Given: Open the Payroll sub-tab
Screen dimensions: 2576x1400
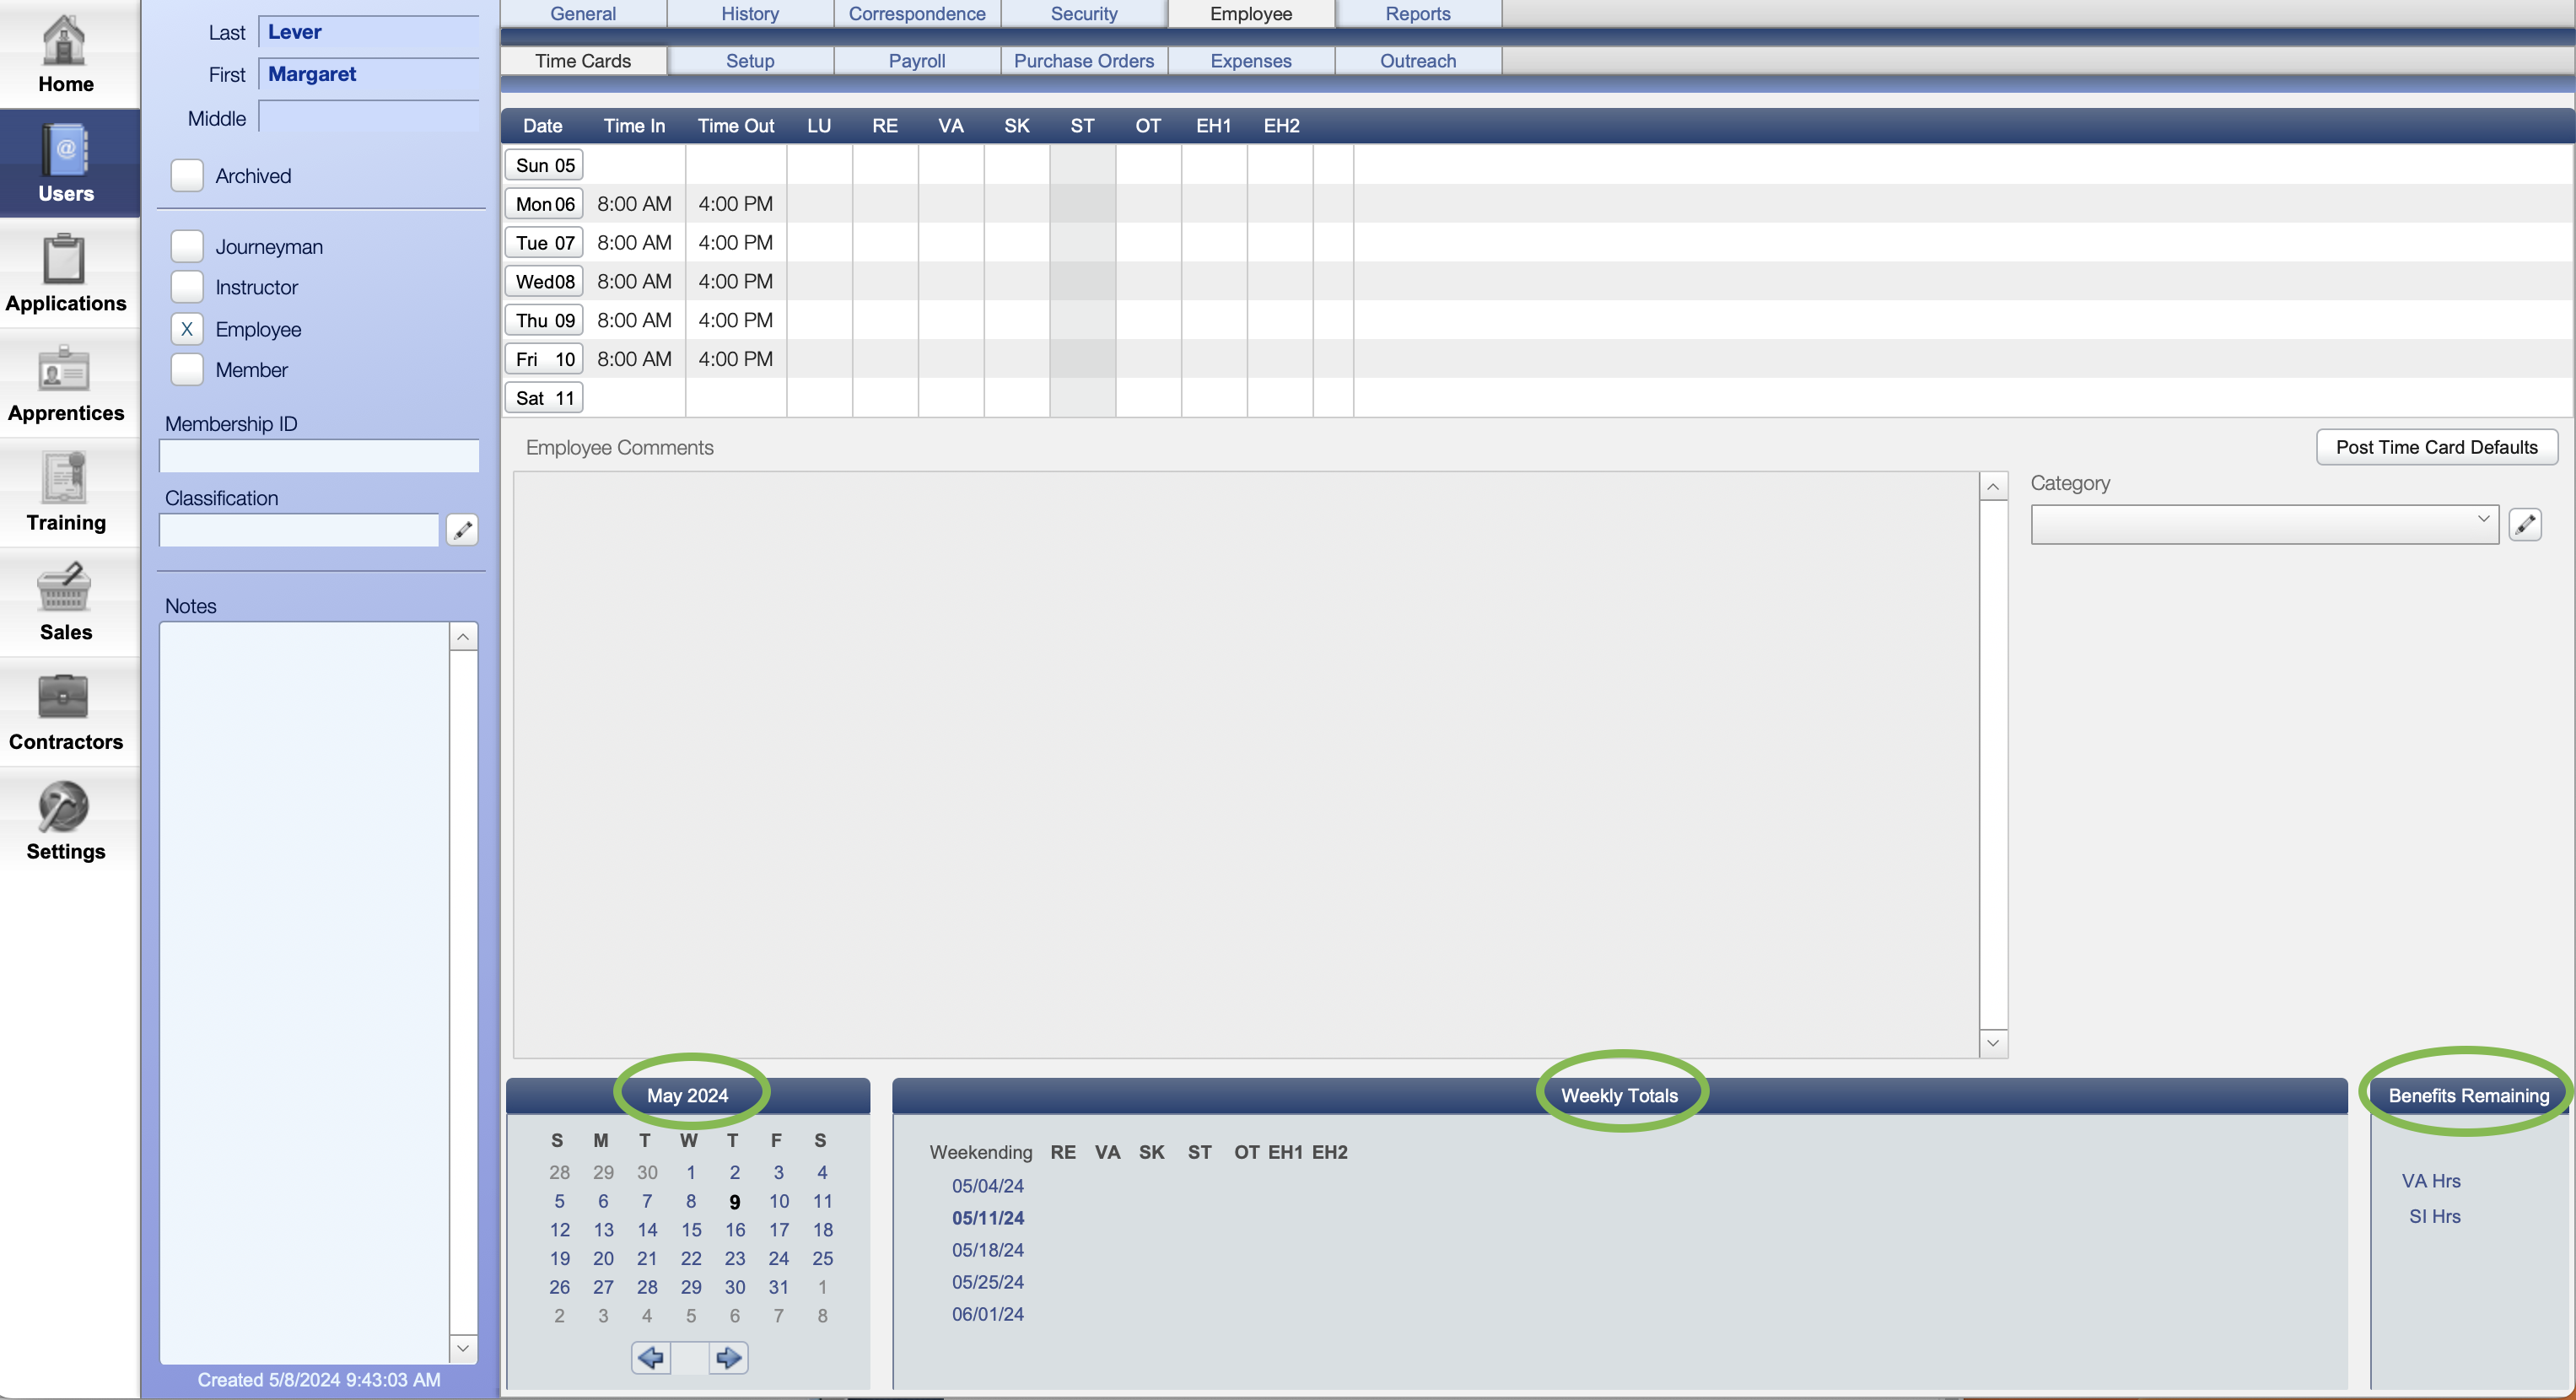Looking at the screenshot, I should pos(917,61).
